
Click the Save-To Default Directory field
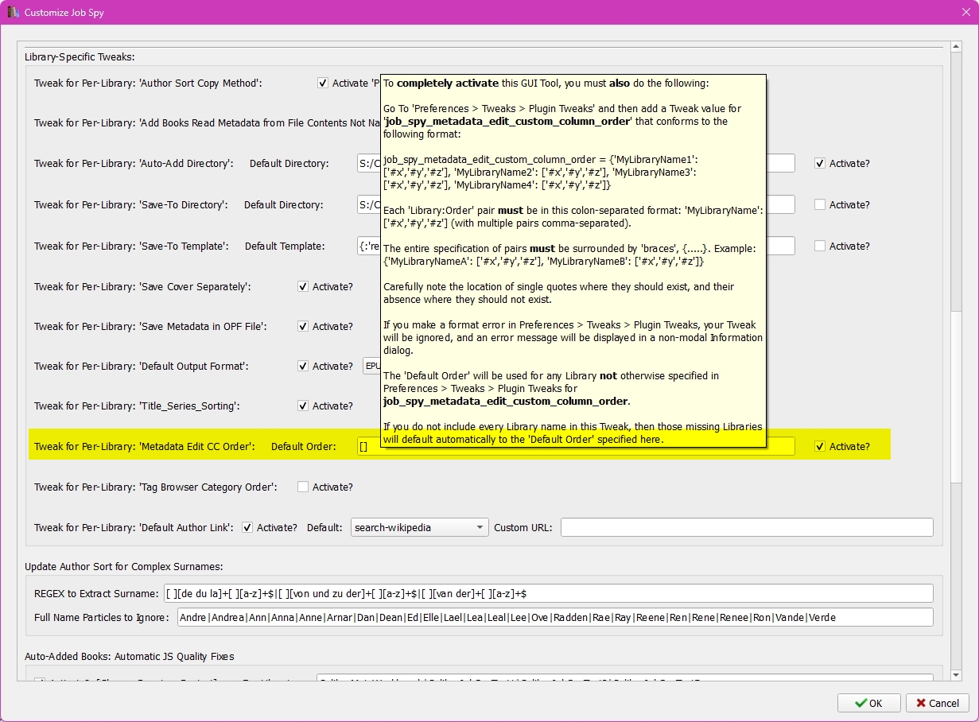point(369,204)
